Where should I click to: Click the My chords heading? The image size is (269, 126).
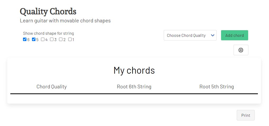(134, 70)
